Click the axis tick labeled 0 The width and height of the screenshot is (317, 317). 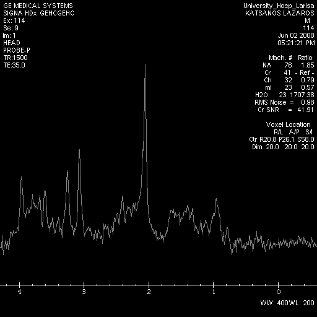tap(279, 292)
